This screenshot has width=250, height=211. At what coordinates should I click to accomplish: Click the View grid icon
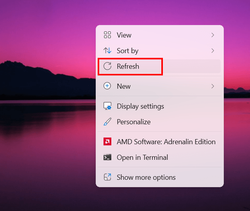[107, 35]
